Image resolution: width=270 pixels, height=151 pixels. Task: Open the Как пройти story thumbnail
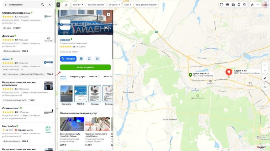tap(66, 95)
